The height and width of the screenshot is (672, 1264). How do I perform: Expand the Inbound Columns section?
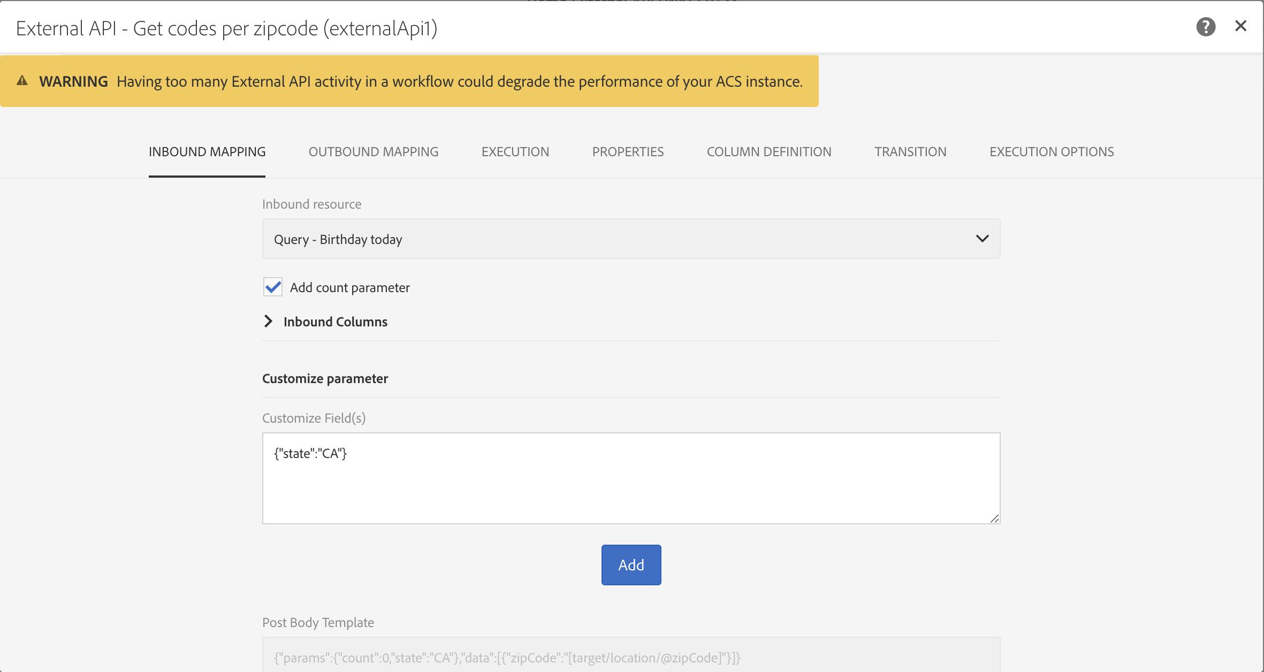(x=269, y=321)
